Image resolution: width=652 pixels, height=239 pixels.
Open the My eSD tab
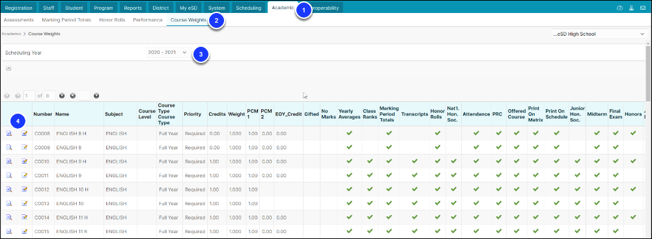click(189, 8)
